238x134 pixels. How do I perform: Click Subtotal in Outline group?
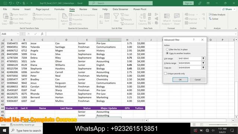pos(191,23)
